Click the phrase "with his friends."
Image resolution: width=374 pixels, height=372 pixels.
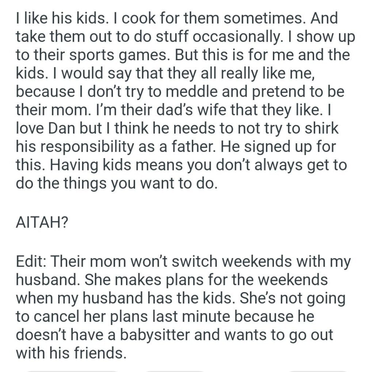[x=71, y=353]
